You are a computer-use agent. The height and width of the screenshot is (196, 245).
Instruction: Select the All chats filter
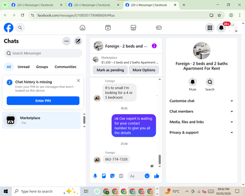click(x=9, y=67)
